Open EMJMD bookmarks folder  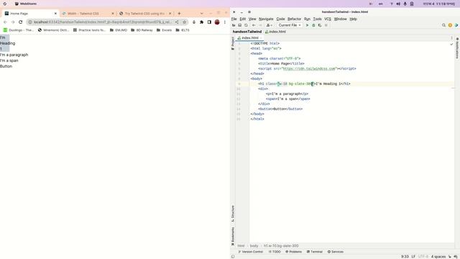[119, 30]
